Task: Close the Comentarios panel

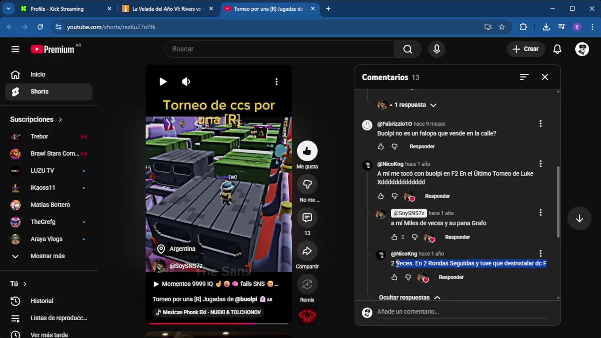Action: (545, 77)
